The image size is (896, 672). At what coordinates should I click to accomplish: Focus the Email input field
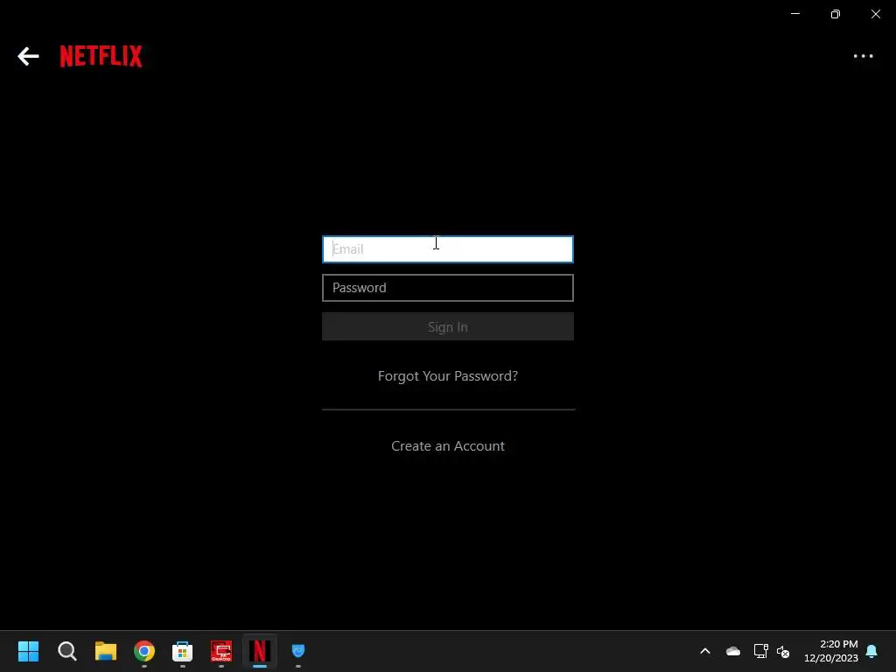coord(447,249)
